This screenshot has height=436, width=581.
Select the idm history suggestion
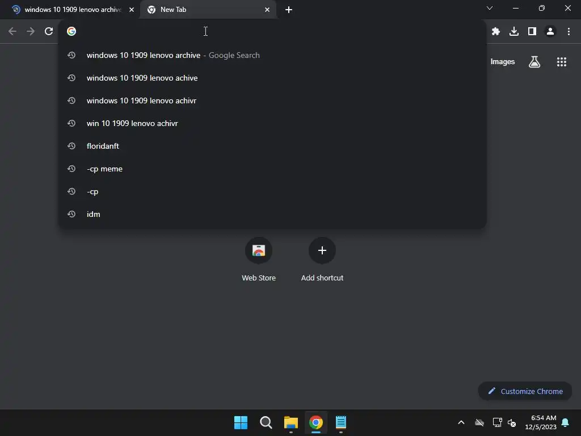click(x=272, y=214)
